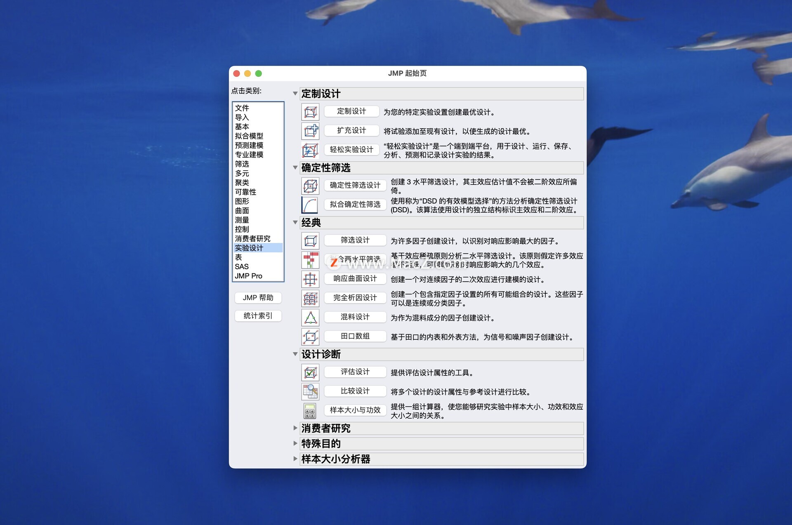
Task: Select 基本 category
Action: coord(258,127)
